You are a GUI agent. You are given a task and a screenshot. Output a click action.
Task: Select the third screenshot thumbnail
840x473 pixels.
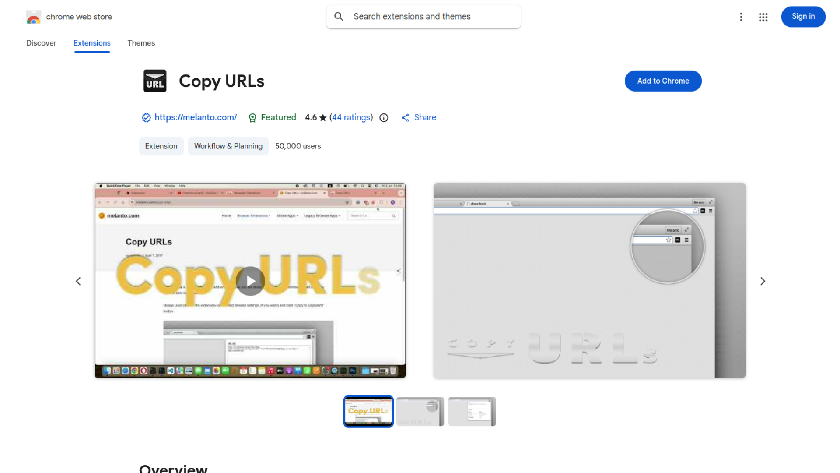click(472, 411)
